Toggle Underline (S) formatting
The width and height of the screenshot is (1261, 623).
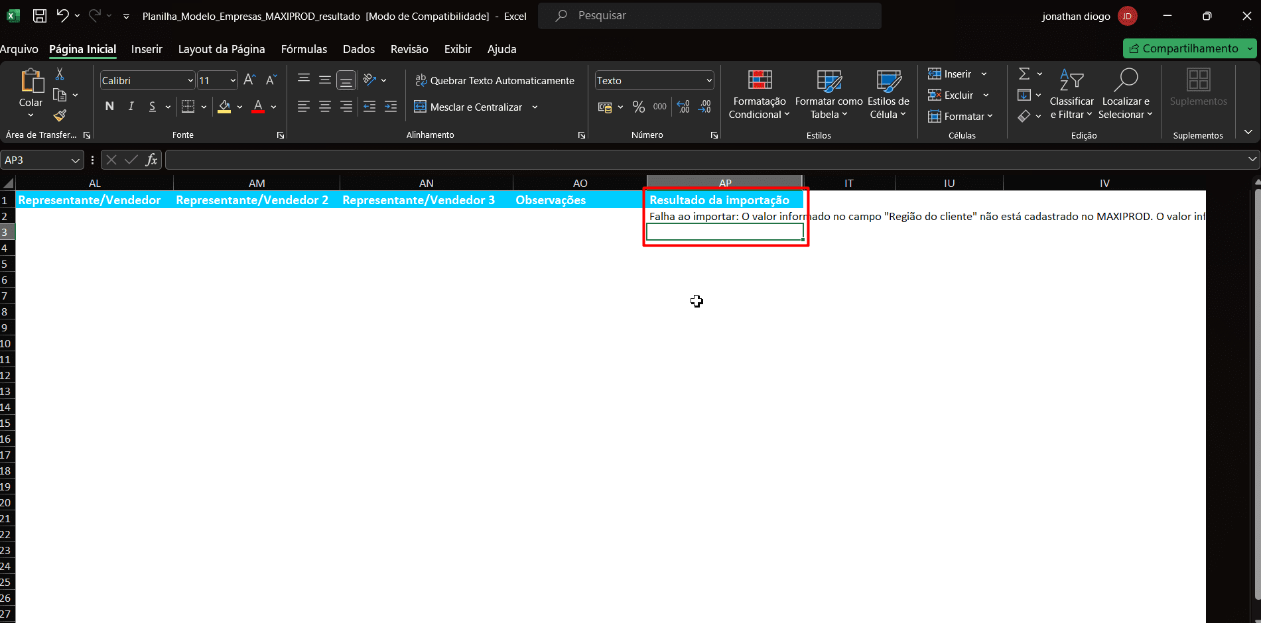152,107
